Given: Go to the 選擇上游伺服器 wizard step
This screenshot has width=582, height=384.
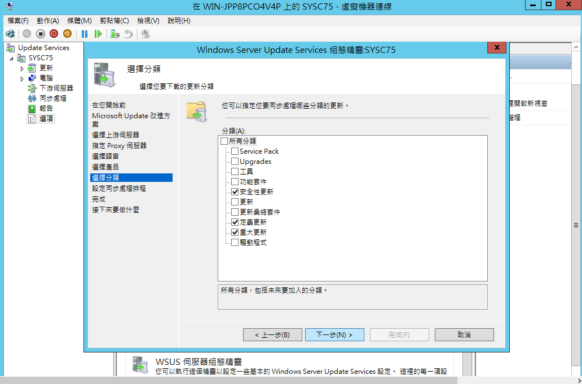Looking at the screenshot, I should [x=116, y=135].
